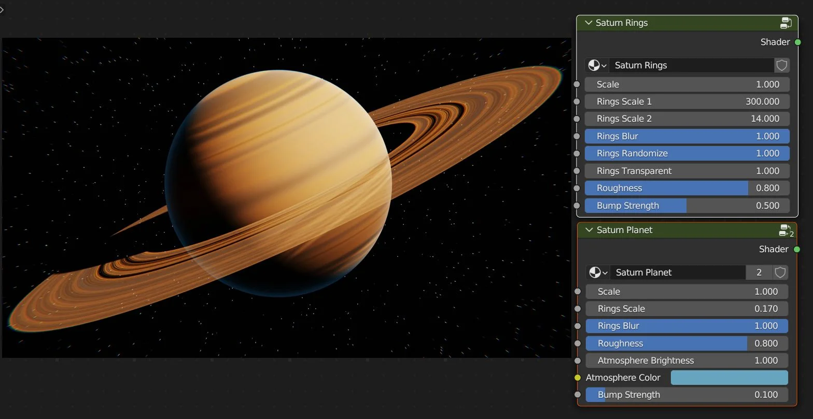
Task: Click the Shader output socket on Saturn Rings
Action: point(797,42)
